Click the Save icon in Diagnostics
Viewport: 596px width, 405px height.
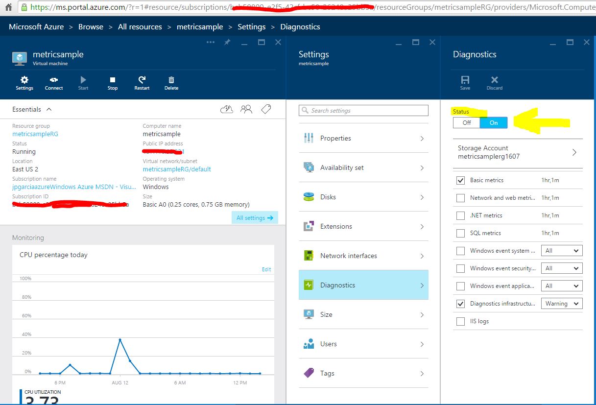pos(465,80)
